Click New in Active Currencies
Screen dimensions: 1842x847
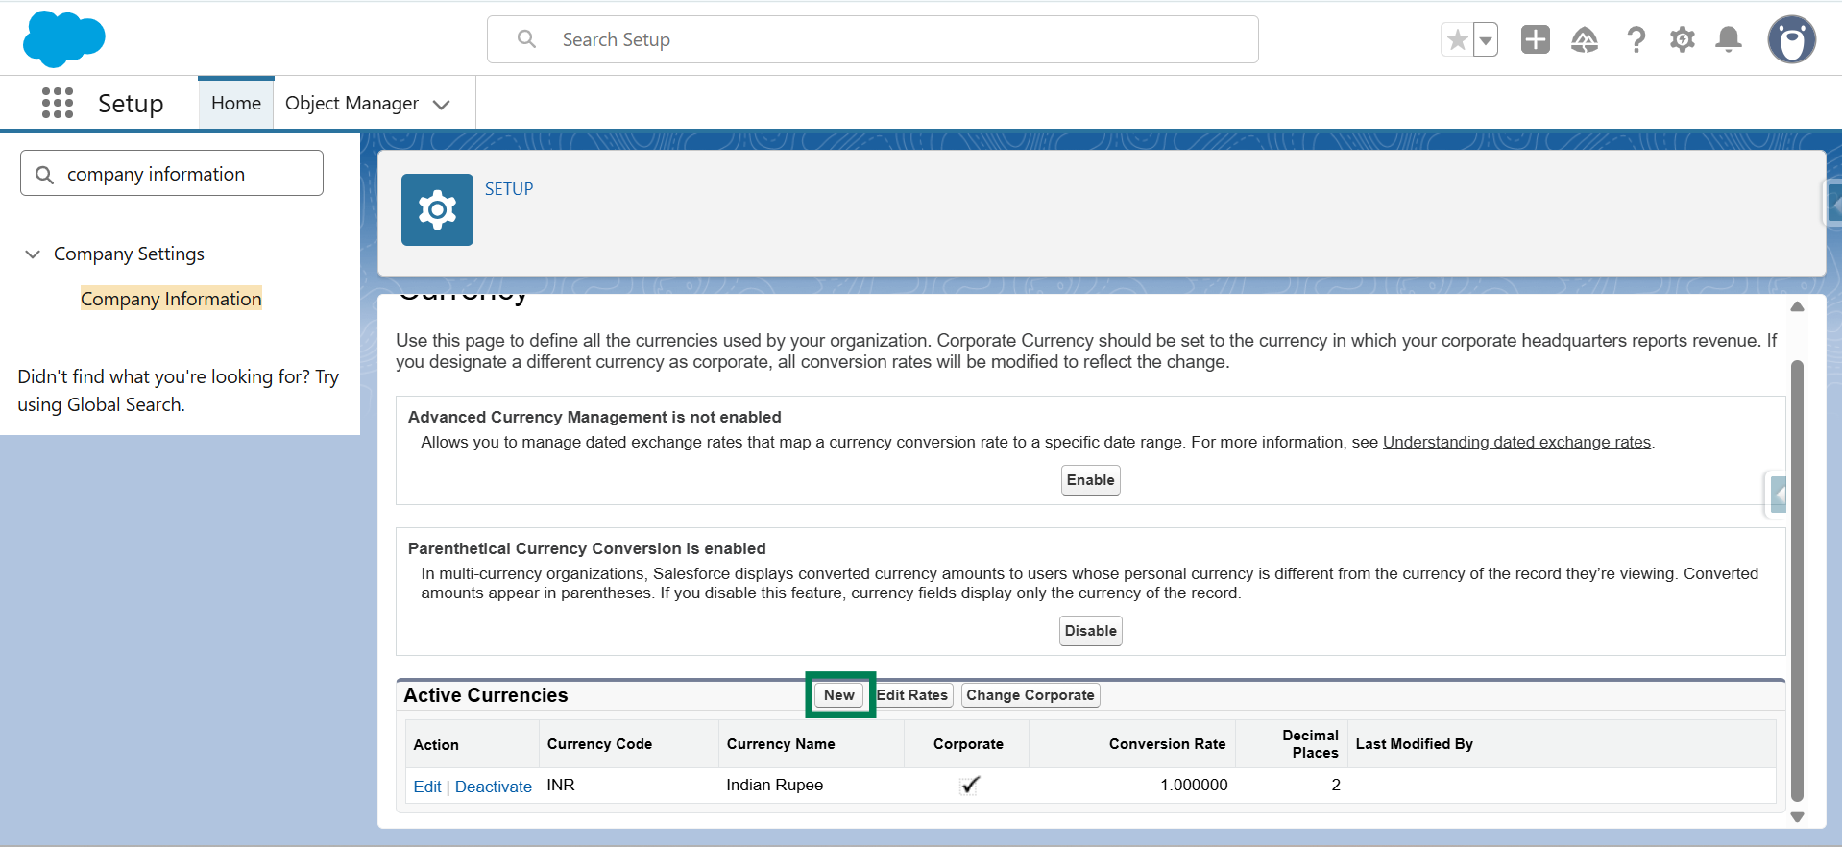(838, 695)
